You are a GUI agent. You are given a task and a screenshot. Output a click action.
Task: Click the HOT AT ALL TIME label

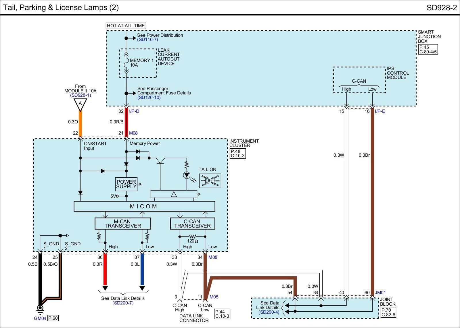[126, 26]
